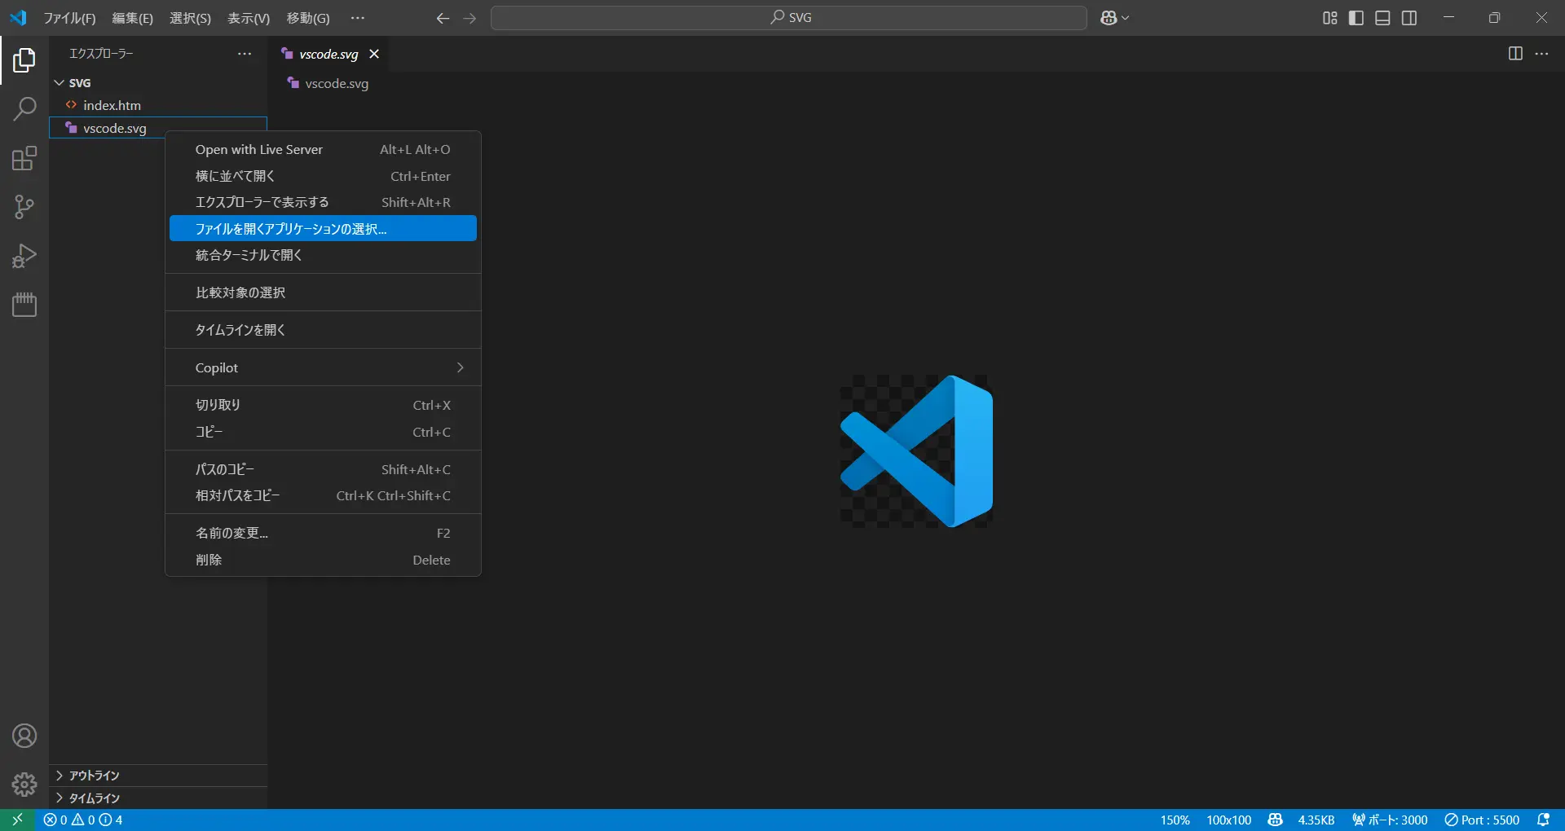Select index.htm in Explorer tree
Viewport: 1565px width, 831px height.
point(158,105)
